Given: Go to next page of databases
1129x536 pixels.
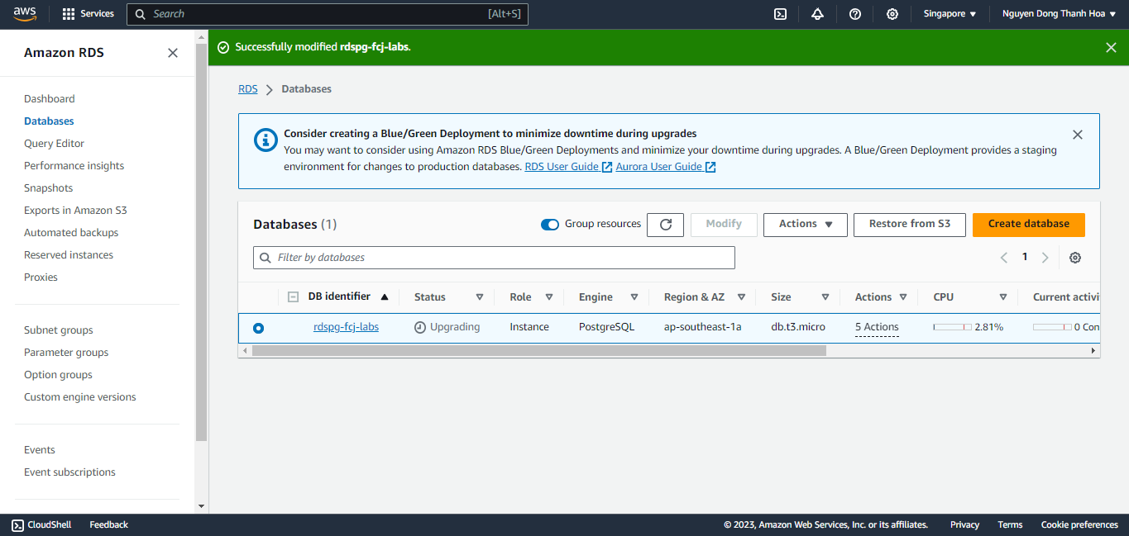Looking at the screenshot, I should pyautogui.click(x=1045, y=258).
